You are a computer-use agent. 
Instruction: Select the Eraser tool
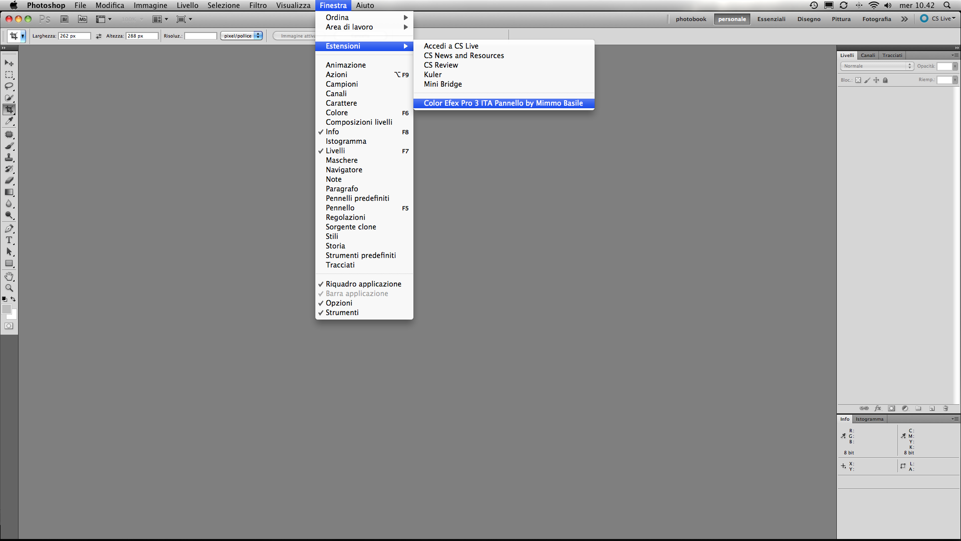(x=9, y=181)
